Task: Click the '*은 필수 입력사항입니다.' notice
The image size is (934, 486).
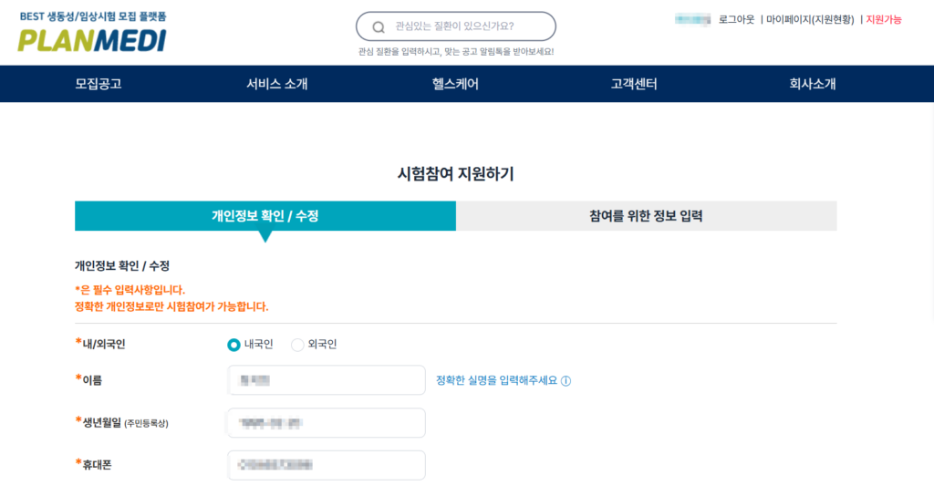Action: [130, 290]
